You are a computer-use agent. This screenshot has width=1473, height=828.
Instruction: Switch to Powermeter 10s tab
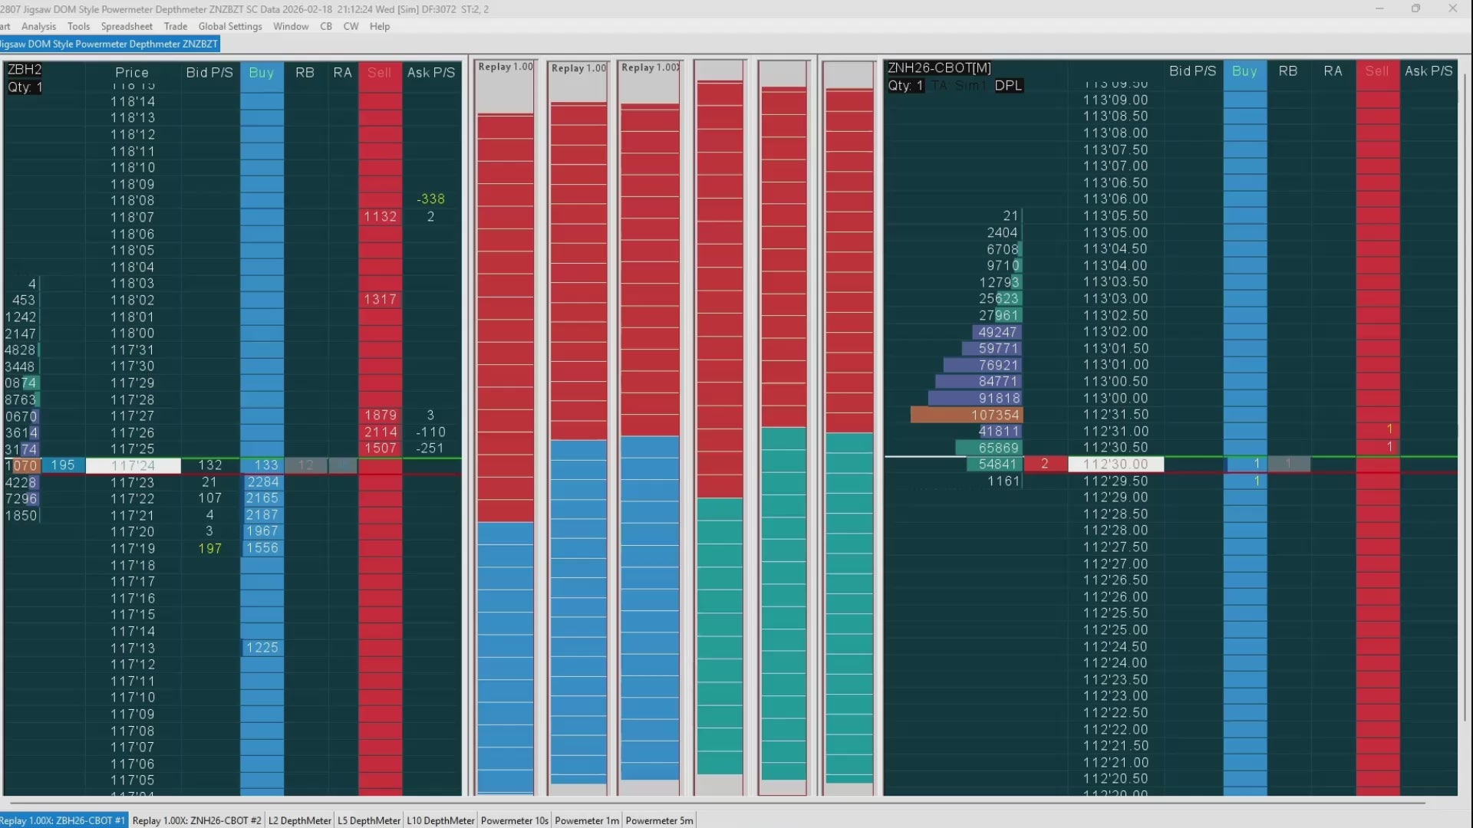click(515, 820)
